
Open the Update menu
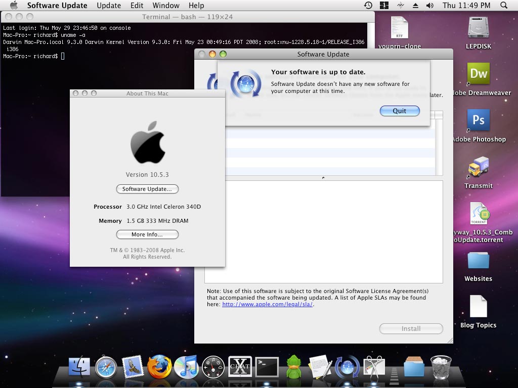(109, 5)
